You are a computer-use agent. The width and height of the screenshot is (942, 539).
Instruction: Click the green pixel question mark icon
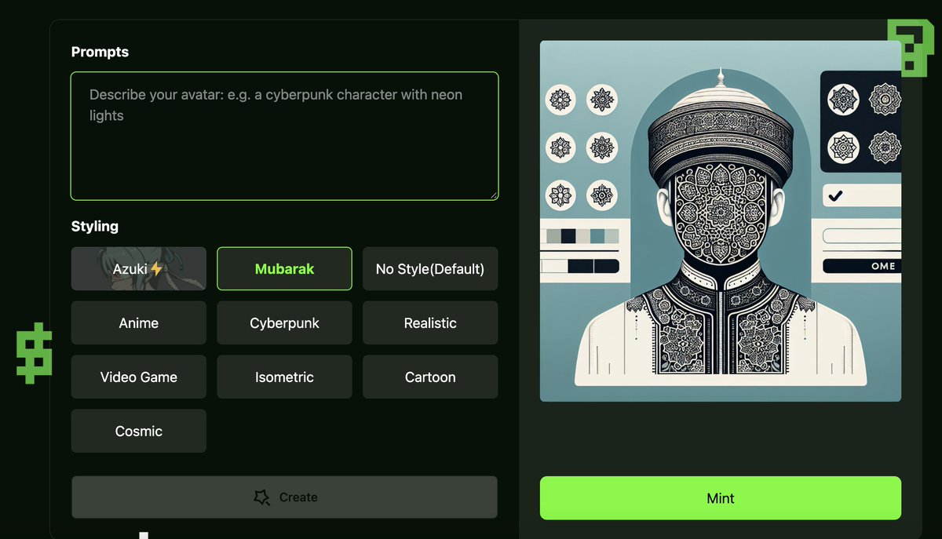(x=910, y=47)
